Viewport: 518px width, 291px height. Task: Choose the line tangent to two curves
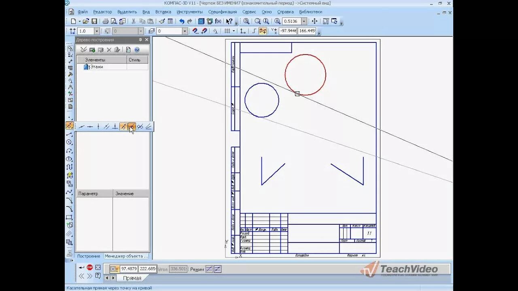(x=140, y=127)
